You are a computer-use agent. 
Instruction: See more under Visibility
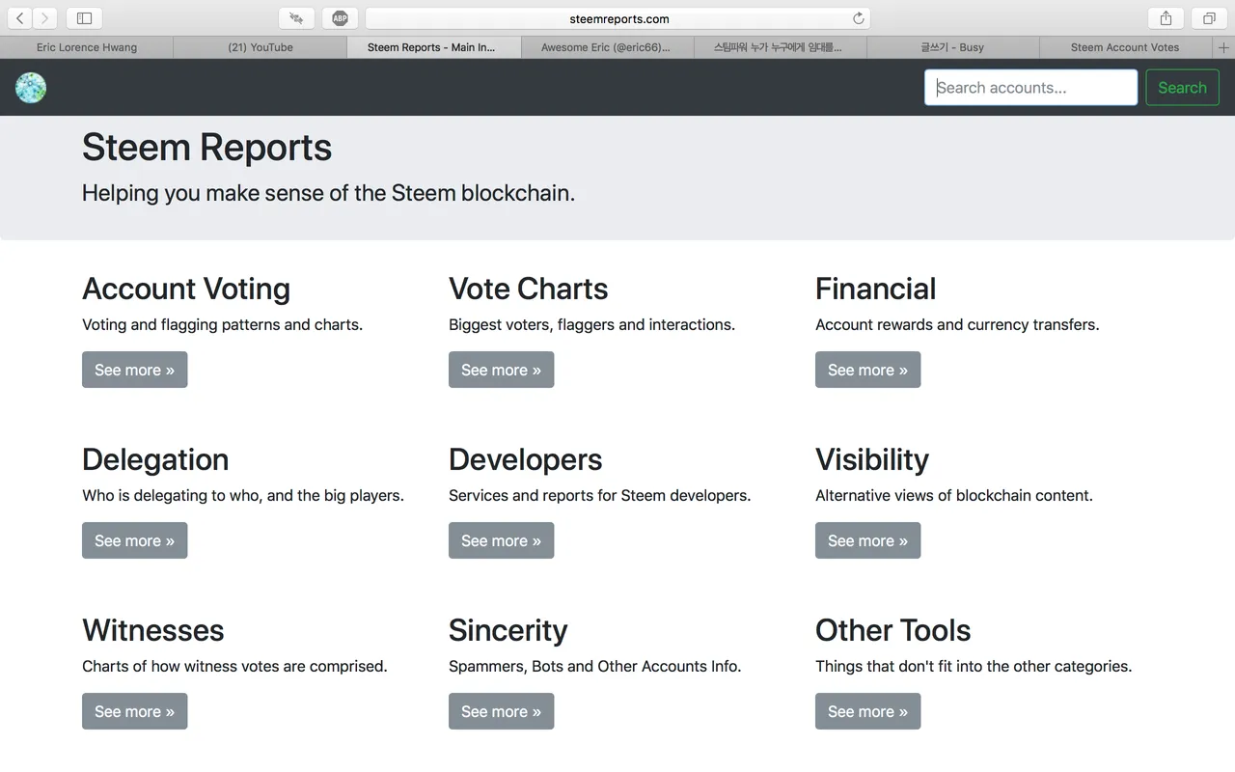click(x=867, y=540)
